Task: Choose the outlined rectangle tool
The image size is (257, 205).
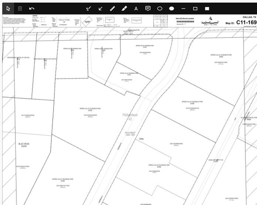Action: 195,8
